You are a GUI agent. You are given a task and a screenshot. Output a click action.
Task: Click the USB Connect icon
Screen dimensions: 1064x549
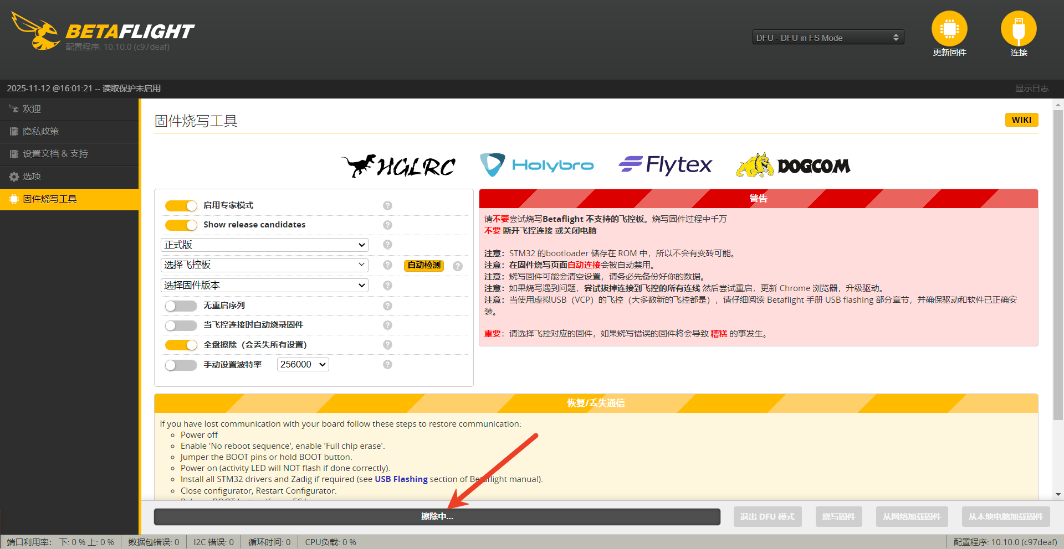click(x=1018, y=29)
